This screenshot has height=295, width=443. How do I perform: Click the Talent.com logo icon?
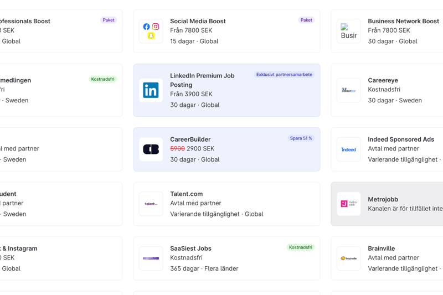151,204
